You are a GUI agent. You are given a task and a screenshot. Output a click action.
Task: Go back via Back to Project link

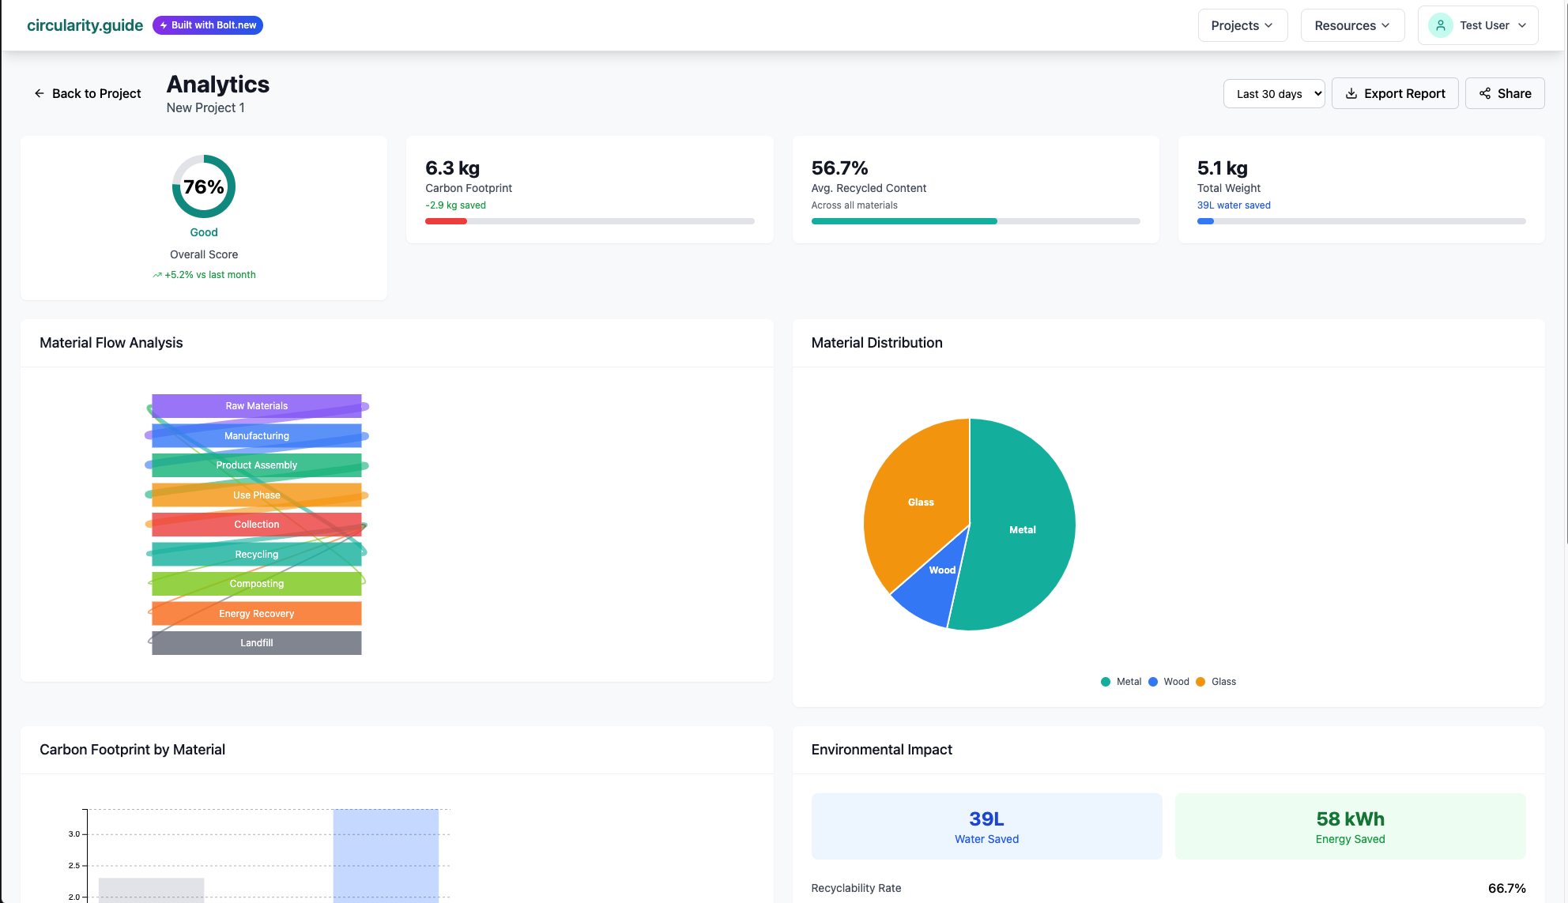pyautogui.click(x=96, y=93)
